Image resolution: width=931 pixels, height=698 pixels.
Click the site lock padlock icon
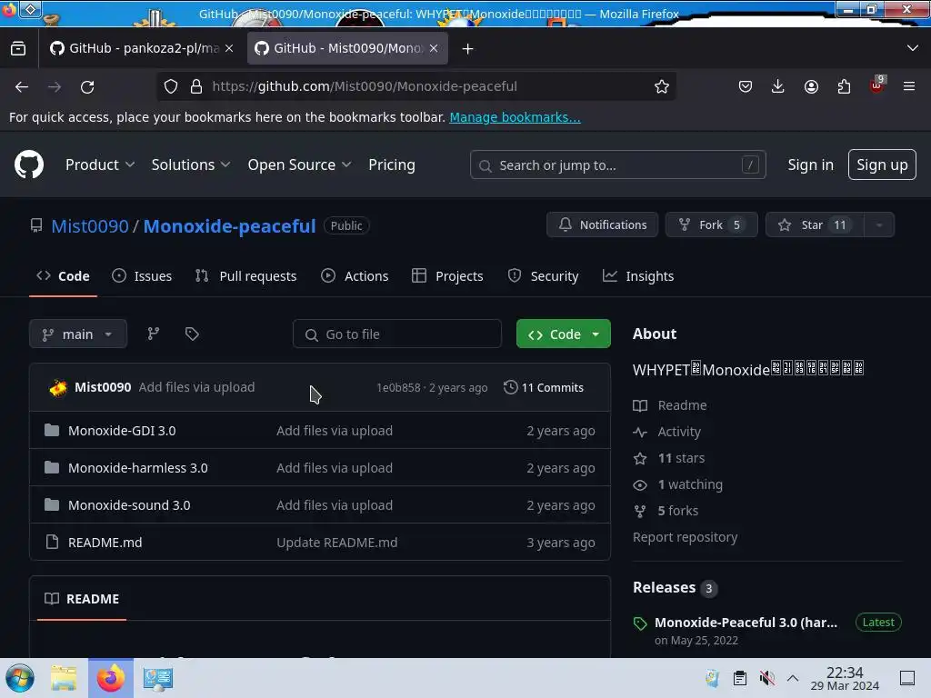(x=196, y=86)
